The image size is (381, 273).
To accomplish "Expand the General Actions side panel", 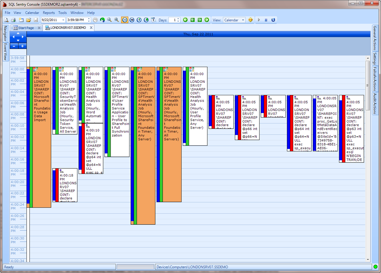I will pyautogui.click(x=375, y=38).
